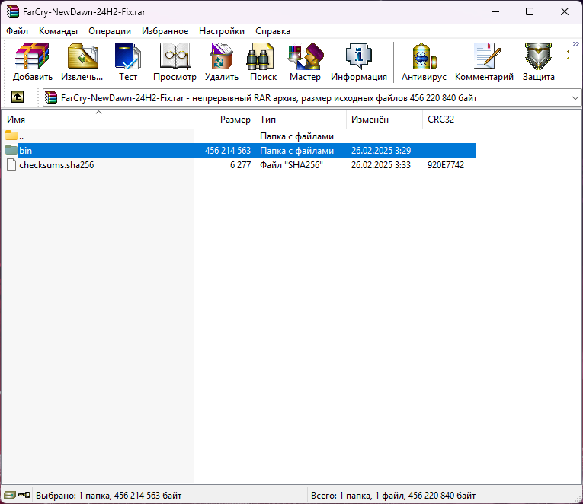Viewport: 583px width, 504px height.
Task: Click the CRC32 value 920E7742
Action: (x=445, y=165)
